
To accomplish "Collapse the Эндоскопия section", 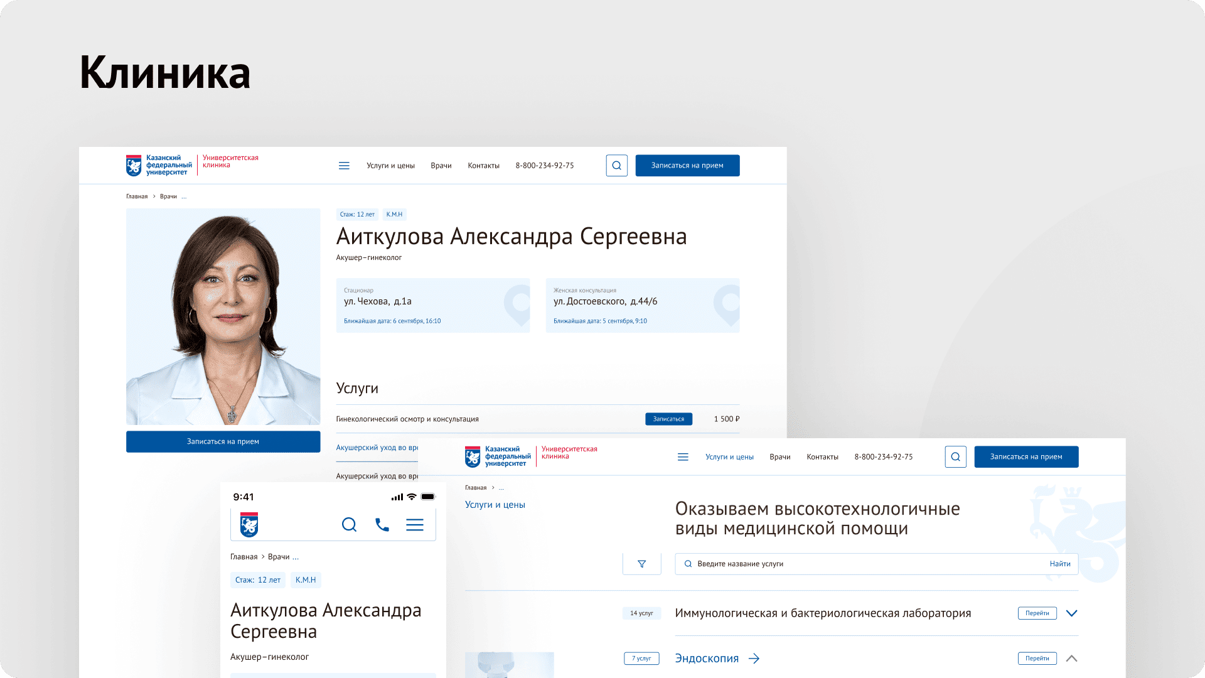I will (x=1072, y=659).
